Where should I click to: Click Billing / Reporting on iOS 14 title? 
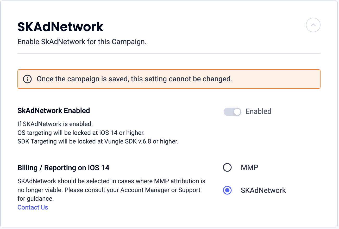tap(63, 168)
